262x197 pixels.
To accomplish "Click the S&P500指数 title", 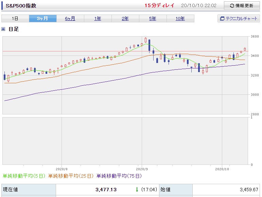I will (x=21, y=6).
